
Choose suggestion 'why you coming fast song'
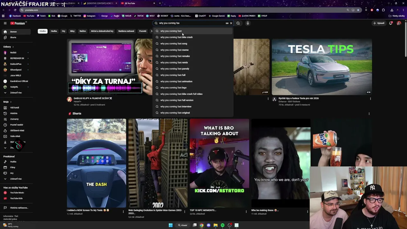pyautogui.click(x=193, y=44)
